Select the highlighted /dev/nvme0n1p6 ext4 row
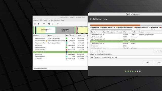The image size is (162, 91). [x=60, y=52]
